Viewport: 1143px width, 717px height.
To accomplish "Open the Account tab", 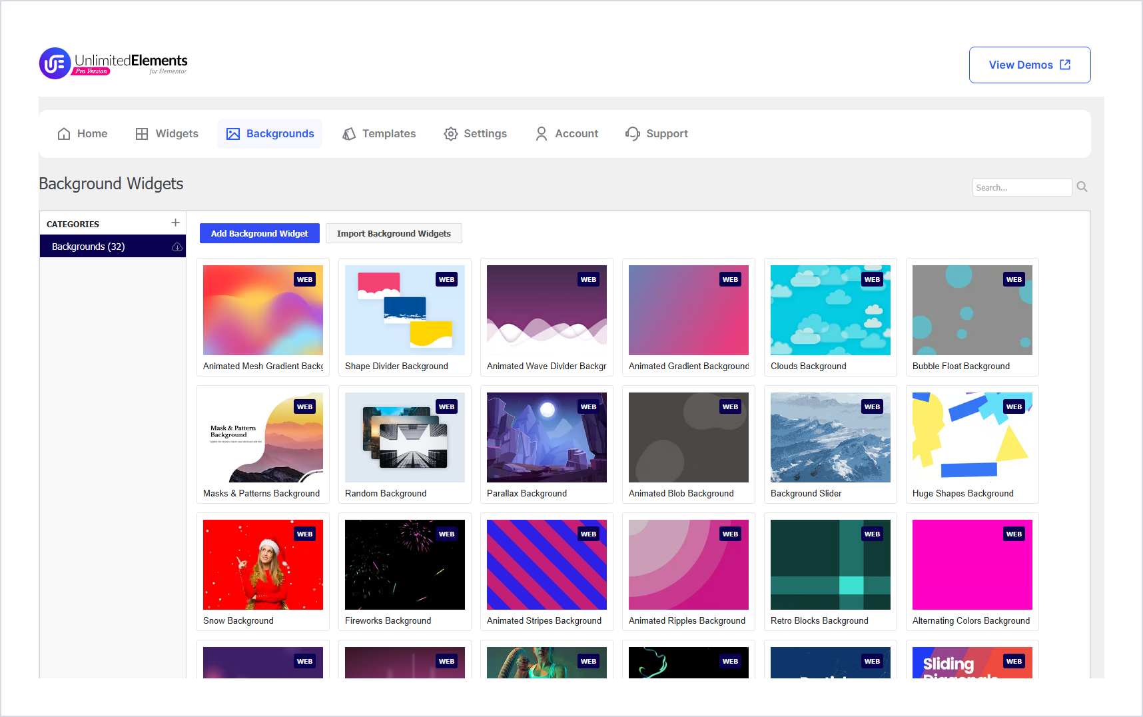I will 567,134.
